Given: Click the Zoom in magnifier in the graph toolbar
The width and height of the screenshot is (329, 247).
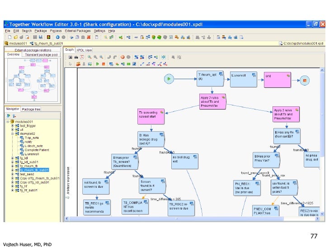Looking at the screenshot, I should (x=89, y=57).
